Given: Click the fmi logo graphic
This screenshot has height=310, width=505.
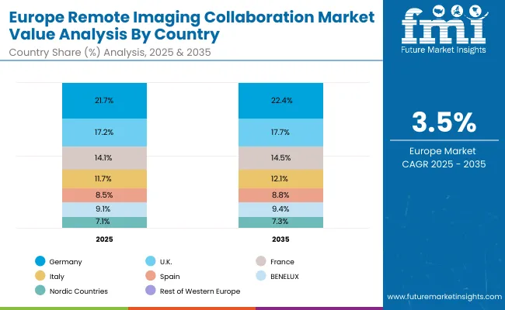Looking at the screenshot, I should (444, 25).
